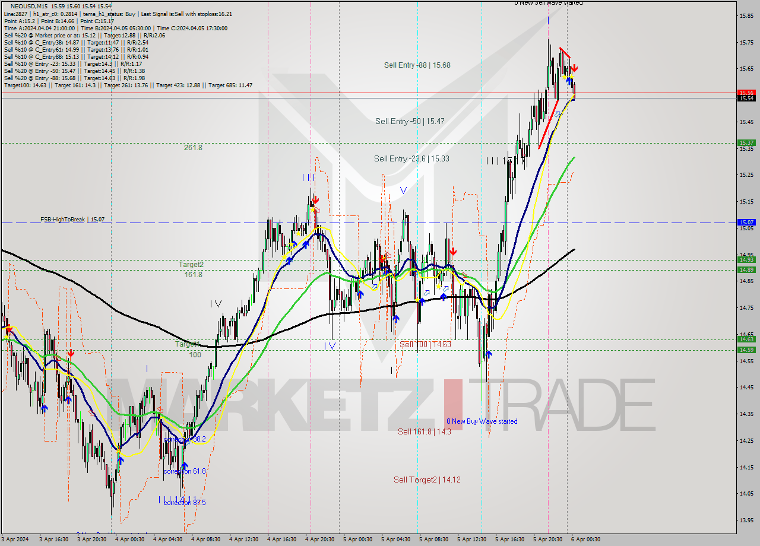Click the green 14.59 price tag
Viewport: 760px width, 546px height.
click(x=746, y=350)
